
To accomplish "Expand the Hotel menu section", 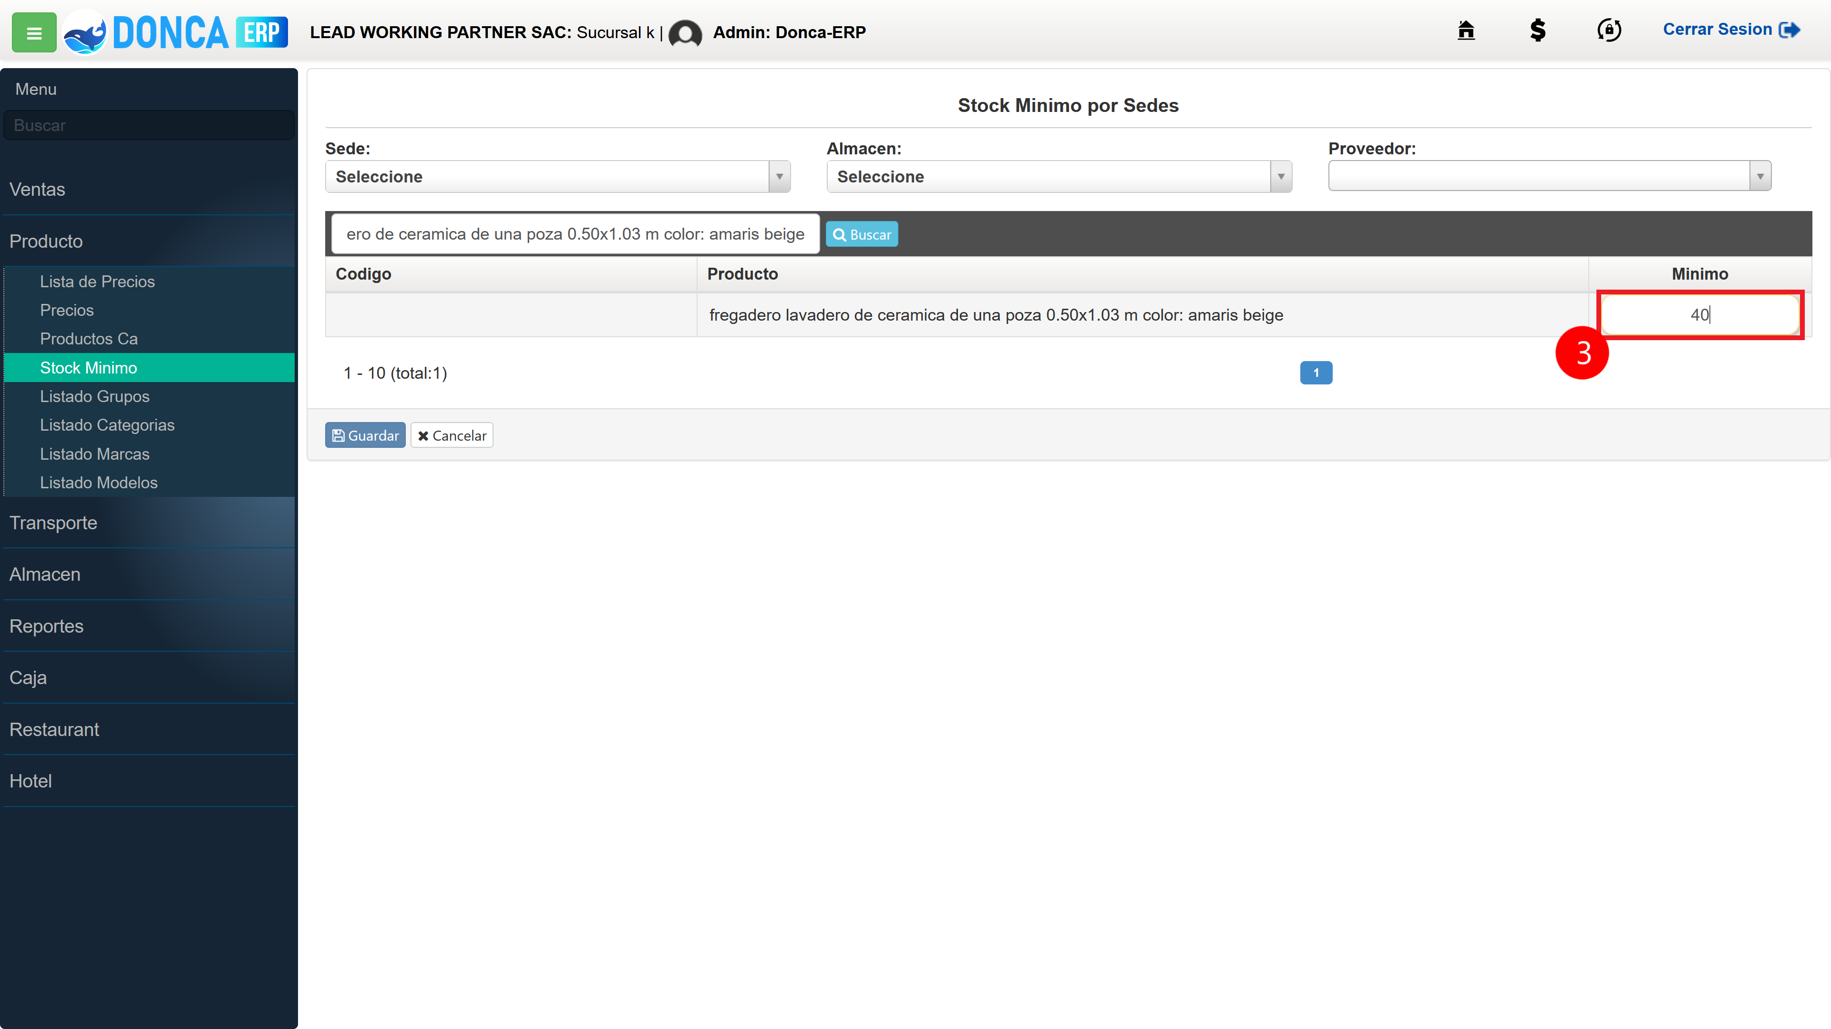I will point(149,780).
